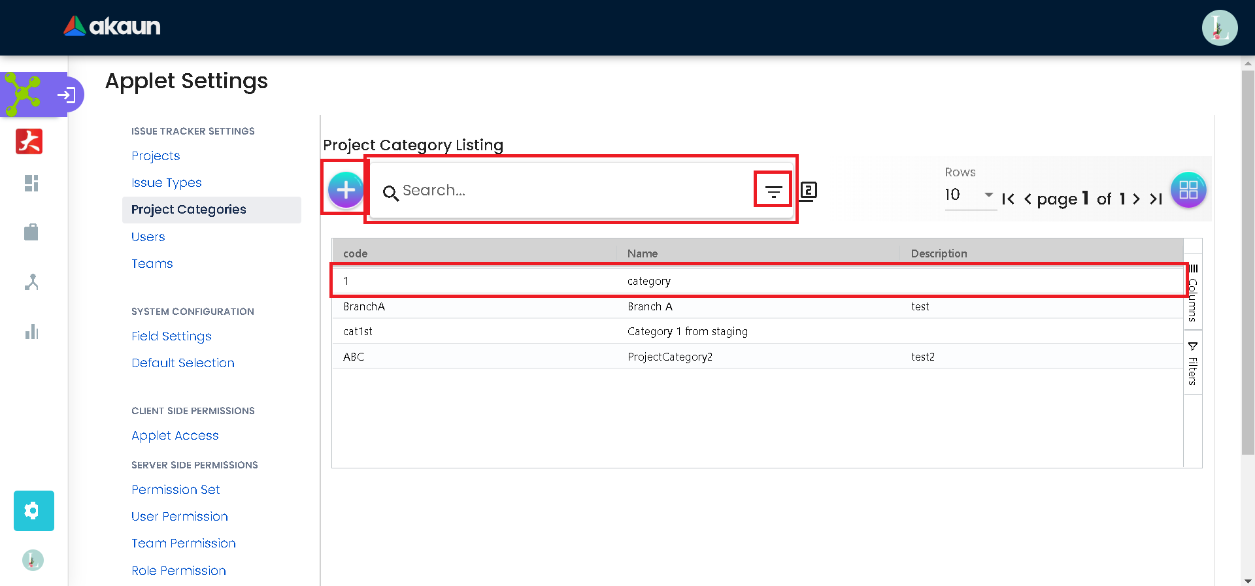The height and width of the screenshot is (586, 1255).
Task: Click 'Category 1 from staging' cell
Action: tap(688, 331)
